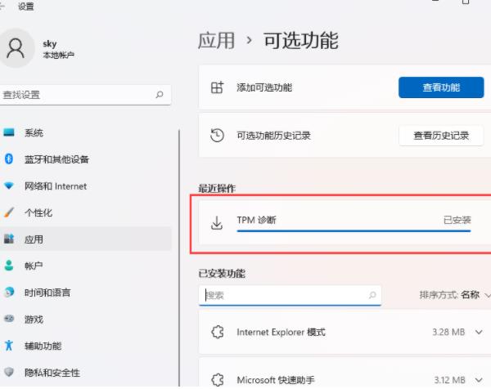491x389 pixels.
Task: Click the 3.28 MB size value
Action: click(x=448, y=332)
